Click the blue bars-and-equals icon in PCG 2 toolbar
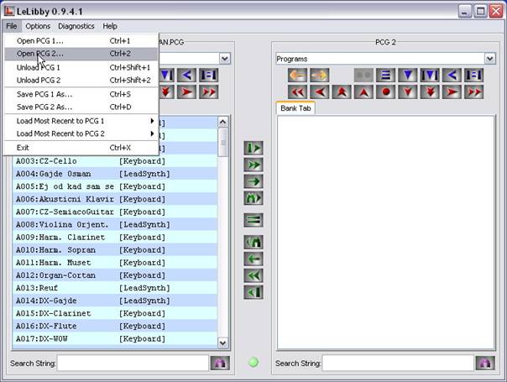Screen dimensions: 507x382 [473, 76]
